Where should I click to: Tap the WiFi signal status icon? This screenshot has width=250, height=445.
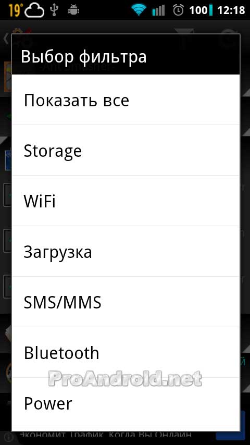pyautogui.click(x=139, y=10)
